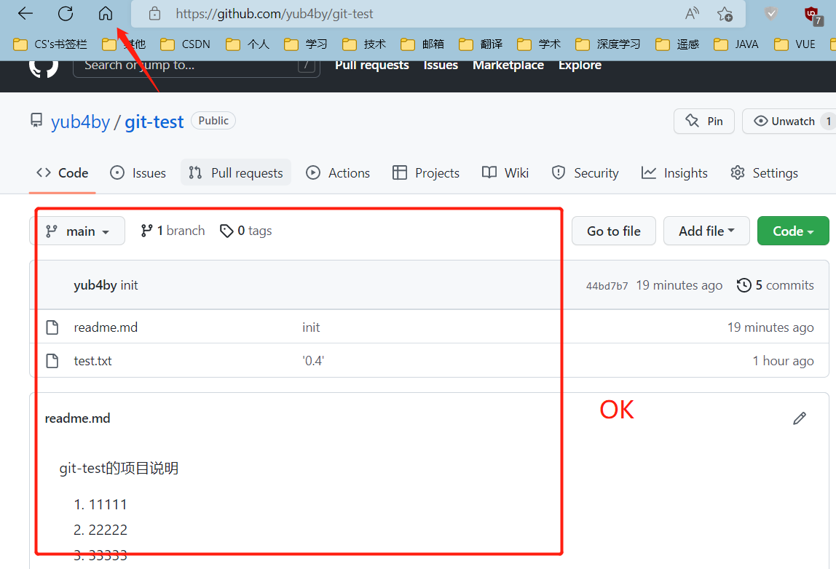
Task: Open the repository Pull requests tab
Action: pyautogui.click(x=236, y=172)
